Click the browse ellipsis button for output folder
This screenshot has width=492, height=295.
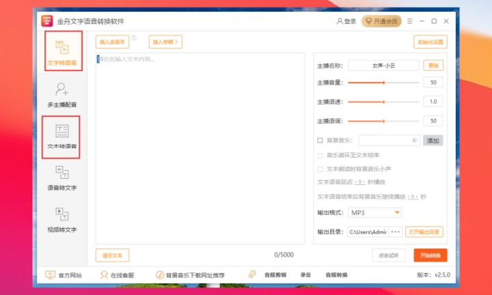396,232
